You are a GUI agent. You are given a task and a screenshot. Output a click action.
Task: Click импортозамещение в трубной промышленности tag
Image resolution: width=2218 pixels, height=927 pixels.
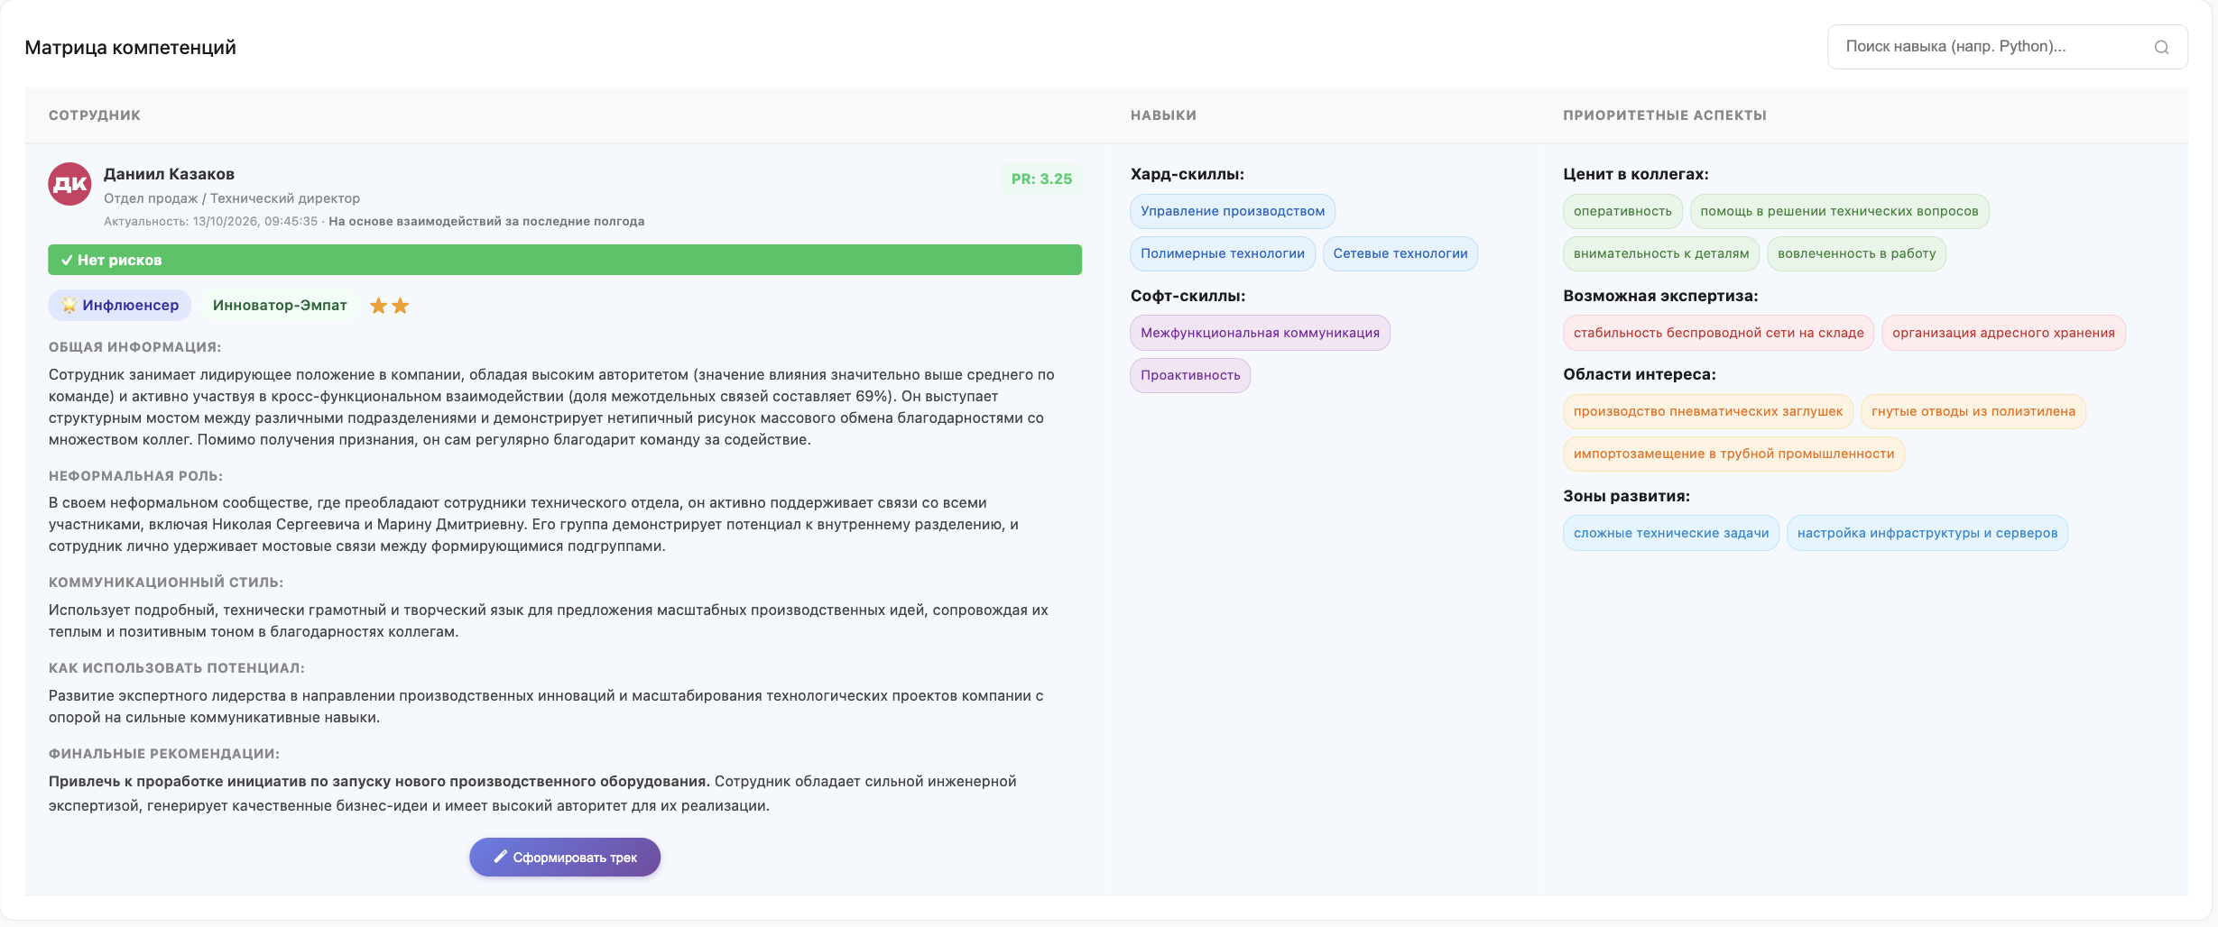(1733, 454)
